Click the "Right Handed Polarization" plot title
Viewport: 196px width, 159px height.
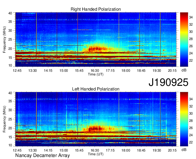pos(96,9)
